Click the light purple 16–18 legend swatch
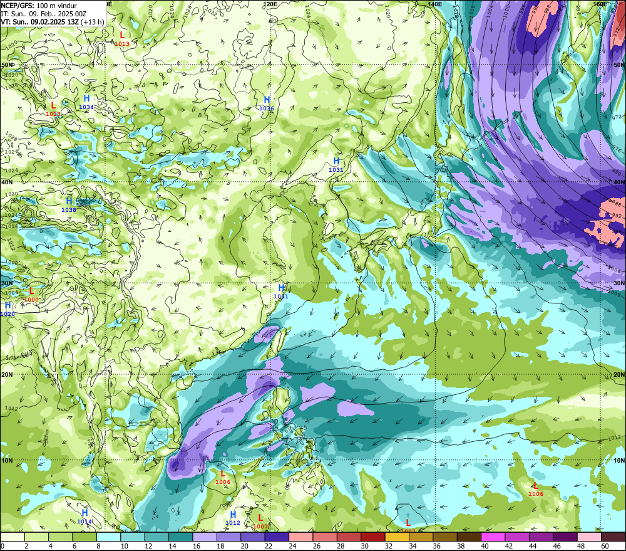Viewport: 626px width, 551px height. click(x=205, y=537)
